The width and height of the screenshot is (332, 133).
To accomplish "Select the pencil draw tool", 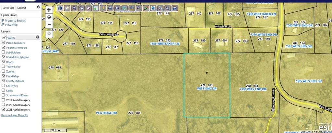I will (x=146, y=8).
